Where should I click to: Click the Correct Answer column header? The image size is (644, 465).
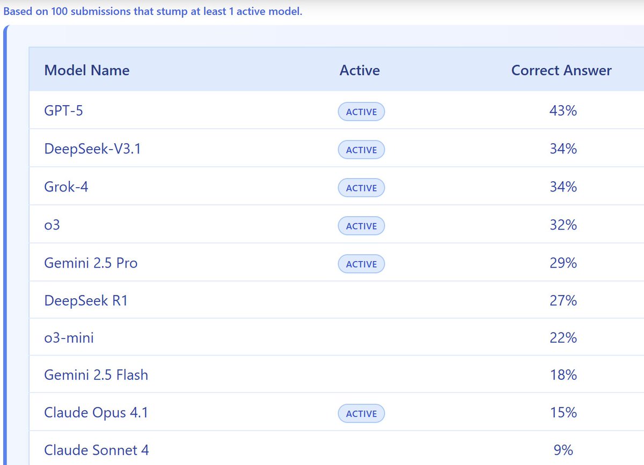[x=561, y=70]
